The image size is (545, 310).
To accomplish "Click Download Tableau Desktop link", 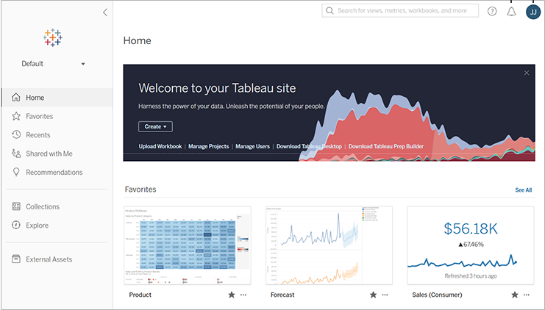I will 309,146.
